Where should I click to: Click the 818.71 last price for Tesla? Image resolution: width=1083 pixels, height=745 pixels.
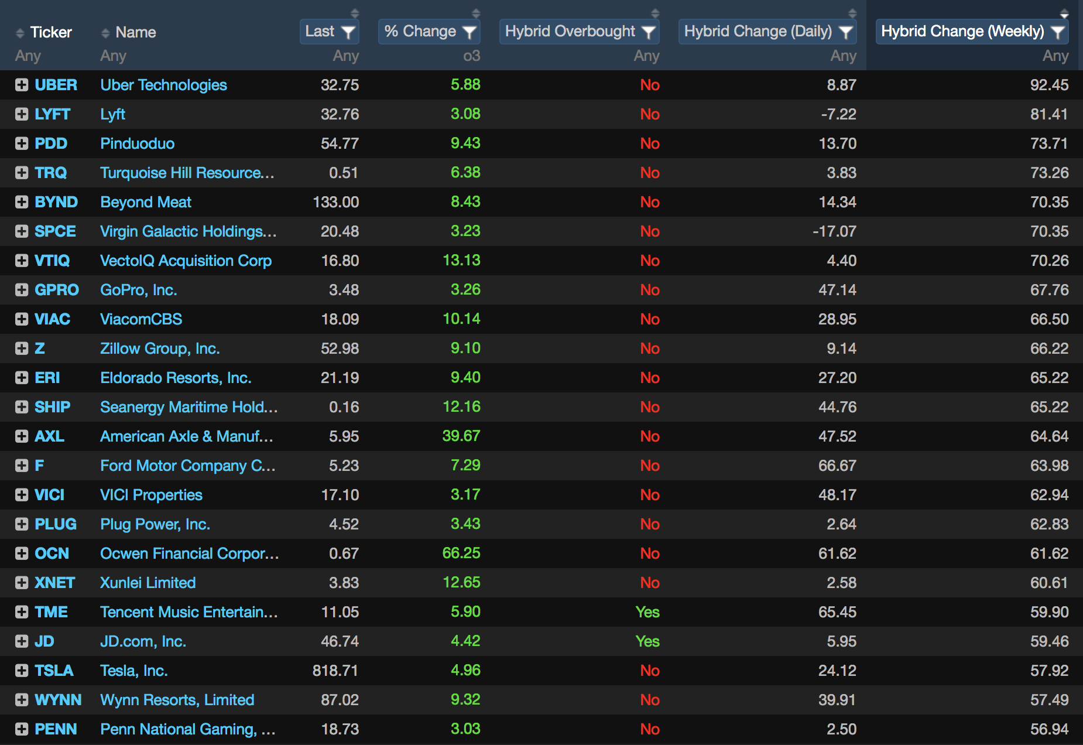pyautogui.click(x=335, y=671)
